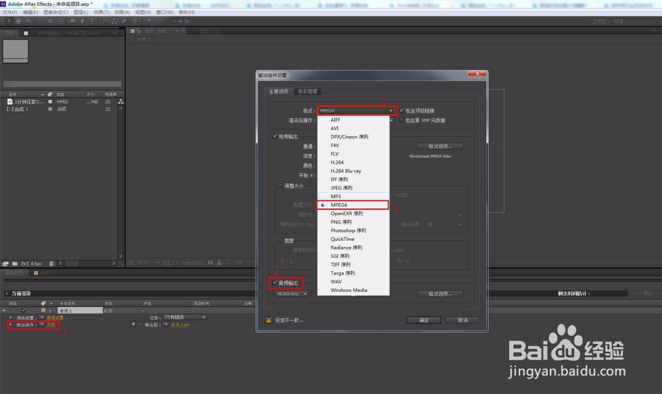The width and height of the screenshot is (662, 394).
Task: Choose Windows Media from the format list
Action: (x=354, y=290)
